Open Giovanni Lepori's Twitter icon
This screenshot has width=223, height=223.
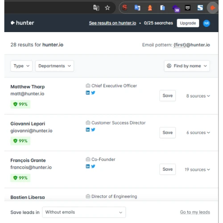(93, 130)
